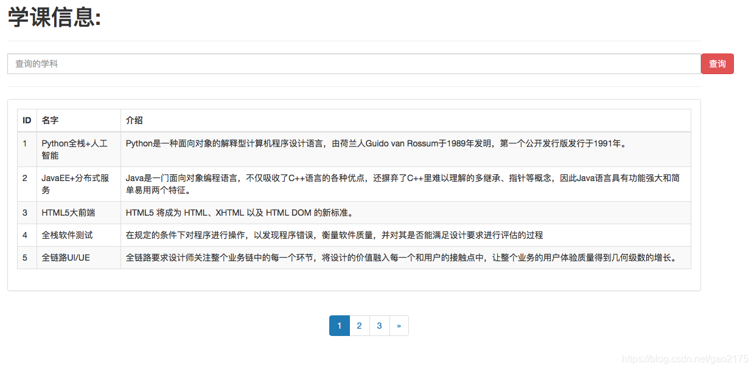
Task: Select the Python全栈+人工智能 name cell
Action: coord(79,149)
